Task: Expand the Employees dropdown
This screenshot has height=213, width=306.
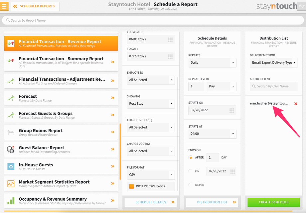Action: coord(151,80)
